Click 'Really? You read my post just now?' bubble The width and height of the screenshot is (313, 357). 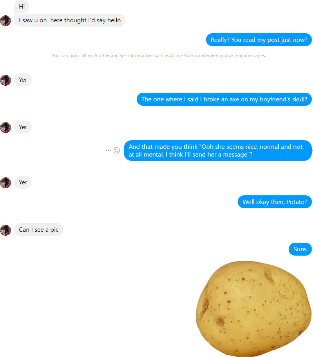pyautogui.click(x=259, y=40)
